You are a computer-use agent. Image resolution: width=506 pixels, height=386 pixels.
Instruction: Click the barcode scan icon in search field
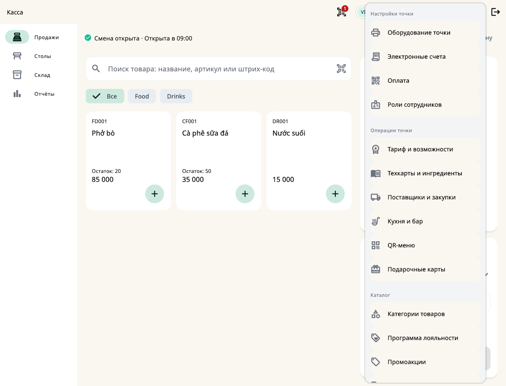coord(341,69)
